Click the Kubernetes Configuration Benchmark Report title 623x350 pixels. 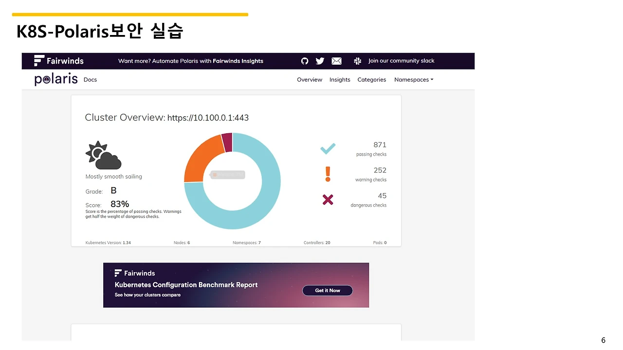pos(186,285)
